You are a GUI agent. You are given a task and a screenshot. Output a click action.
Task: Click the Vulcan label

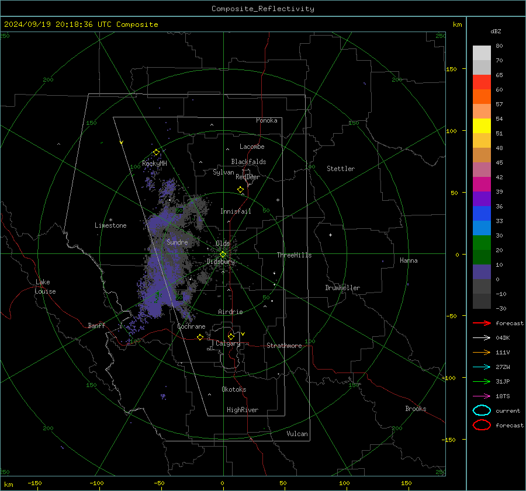[x=297, y=434]
